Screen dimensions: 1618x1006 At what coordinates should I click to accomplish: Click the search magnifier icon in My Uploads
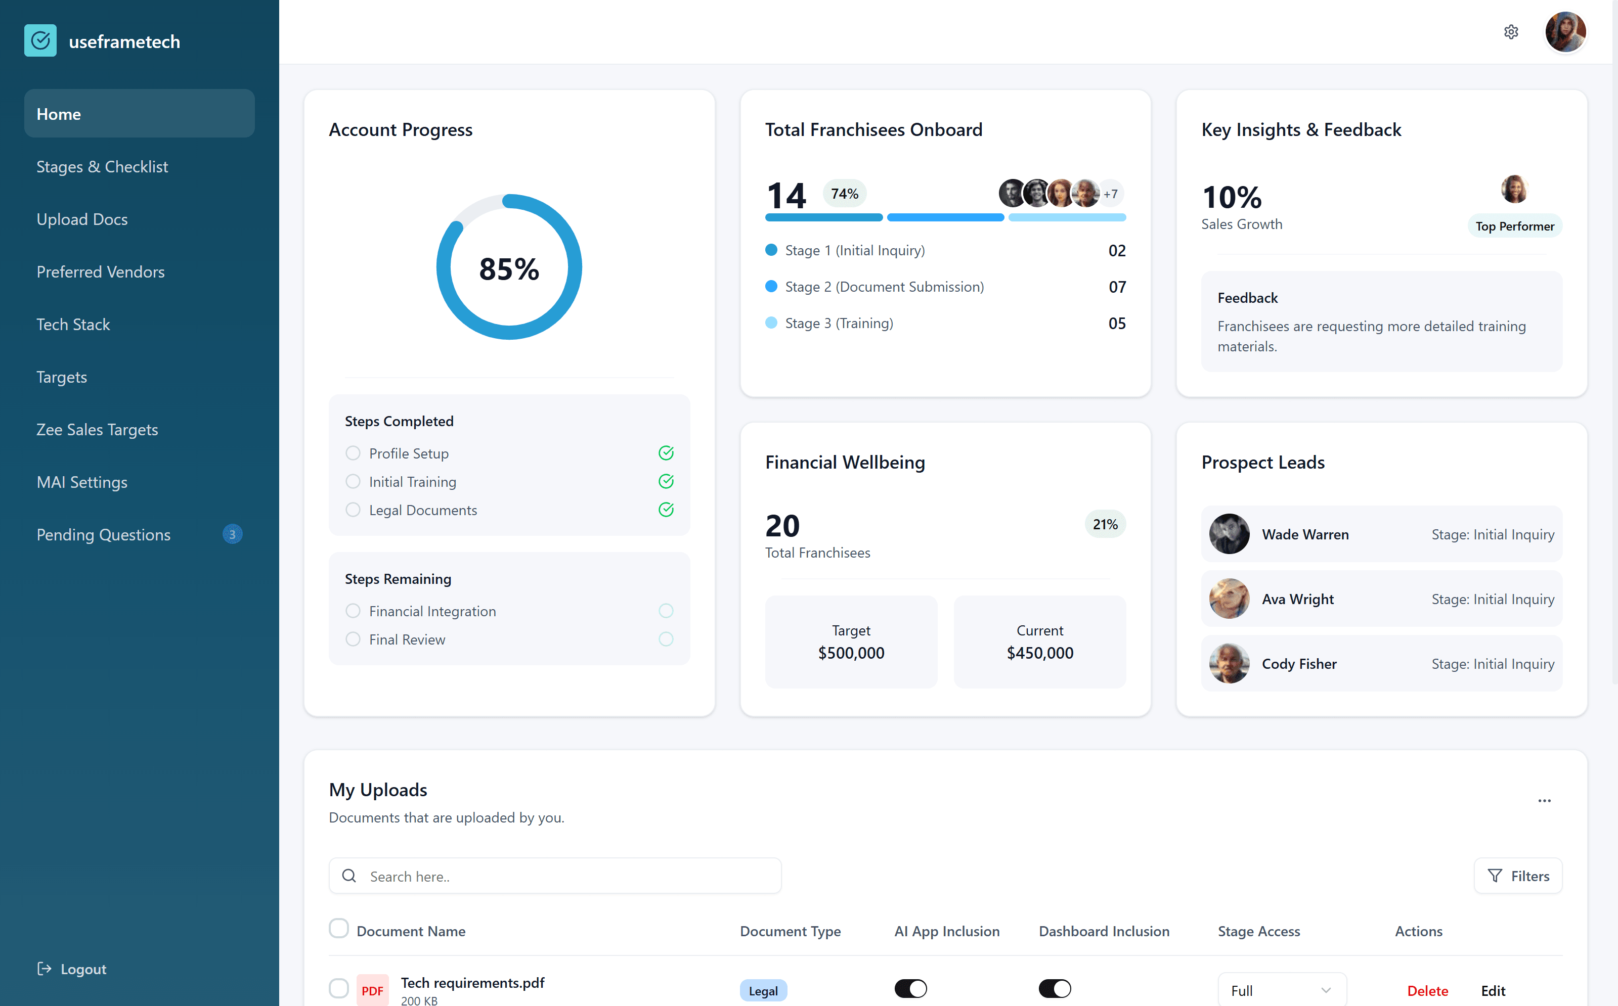(349, 876)
